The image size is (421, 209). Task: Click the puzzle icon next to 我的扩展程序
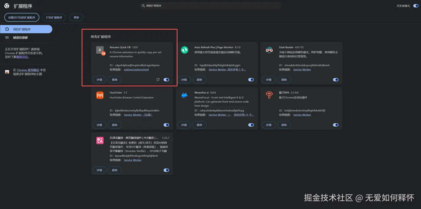pyautogui.click(x=7, y=29)
